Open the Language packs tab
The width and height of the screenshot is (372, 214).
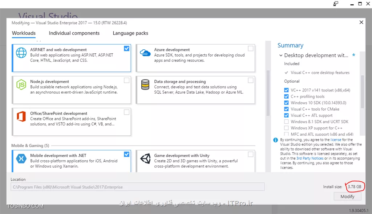130,33
